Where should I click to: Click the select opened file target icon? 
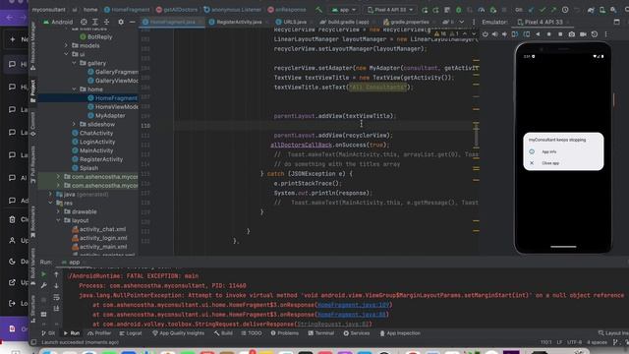[x=84, y=22]
